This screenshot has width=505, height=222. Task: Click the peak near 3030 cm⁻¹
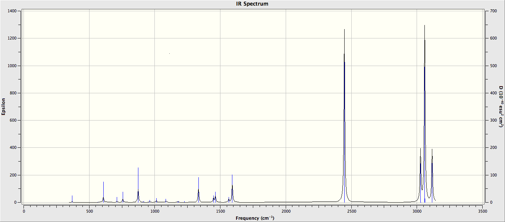[x=420, y=175]
